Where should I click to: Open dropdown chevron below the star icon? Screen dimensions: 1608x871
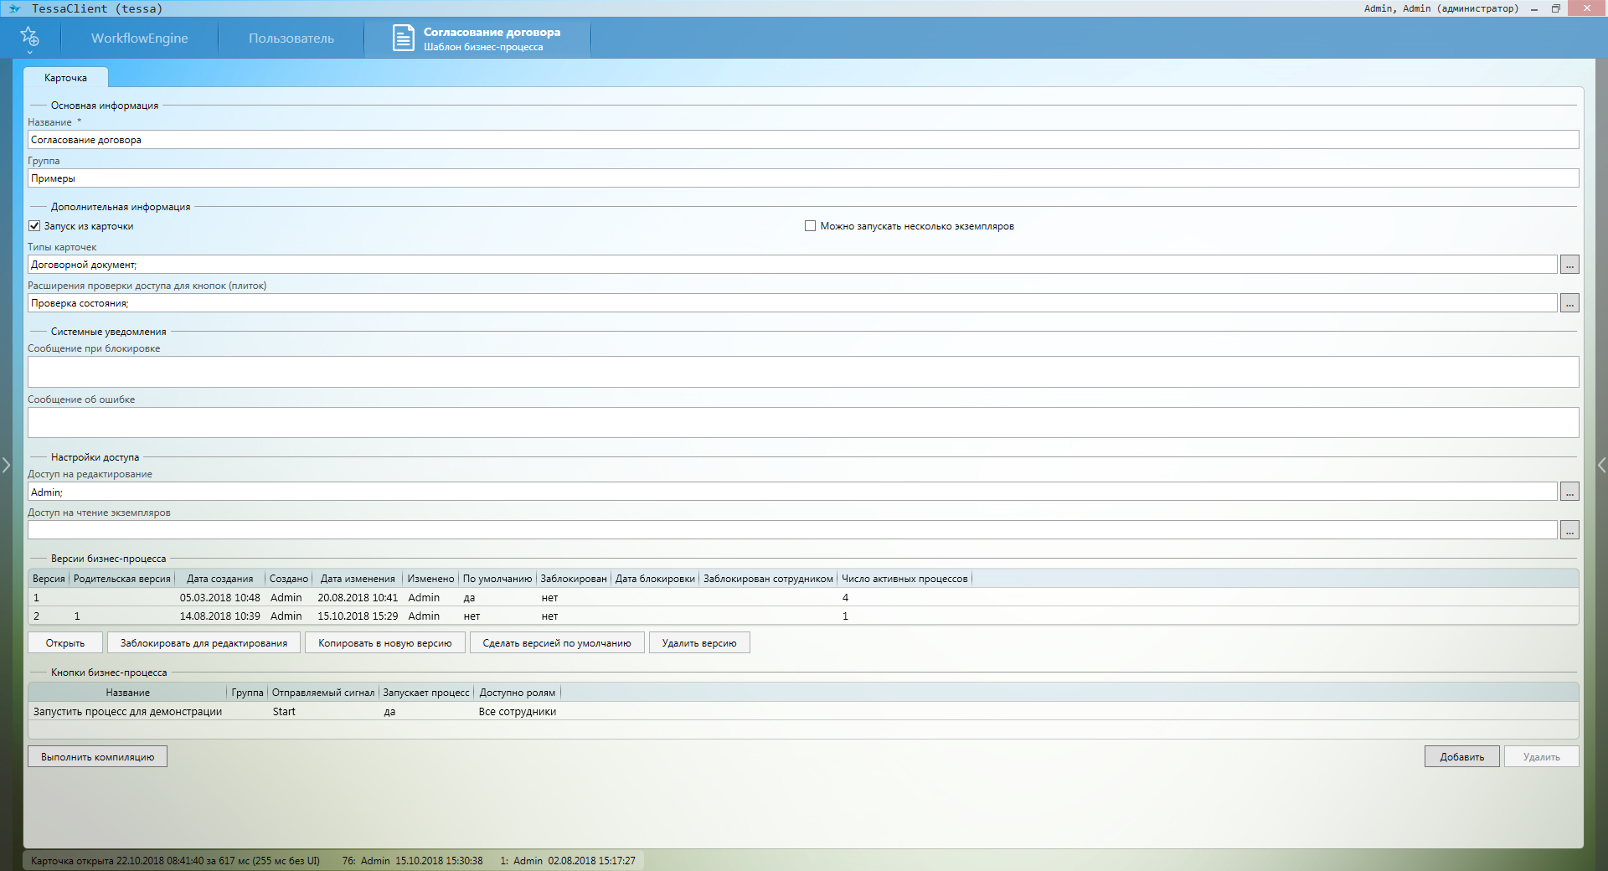pyautogui.click(x=29, y=52)
